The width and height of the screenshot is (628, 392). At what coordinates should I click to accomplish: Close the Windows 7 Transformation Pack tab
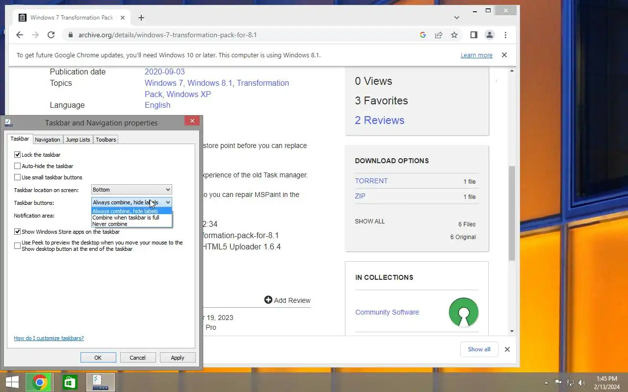[123, 18]
